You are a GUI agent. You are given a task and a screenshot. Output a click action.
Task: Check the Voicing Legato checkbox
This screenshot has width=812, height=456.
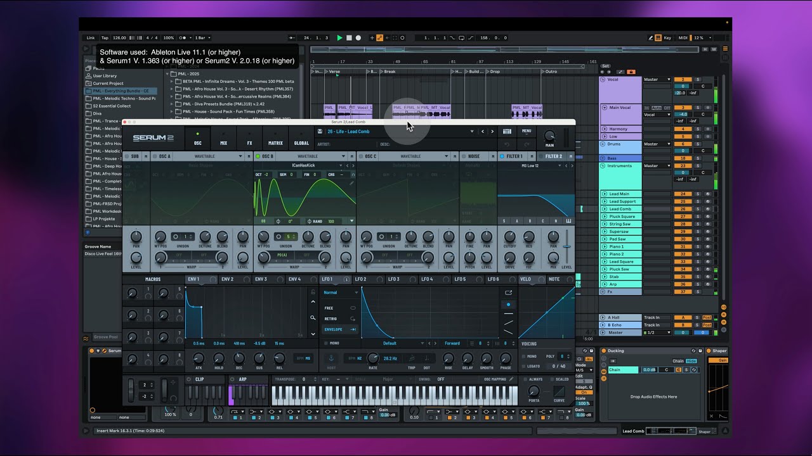(524, 366)
